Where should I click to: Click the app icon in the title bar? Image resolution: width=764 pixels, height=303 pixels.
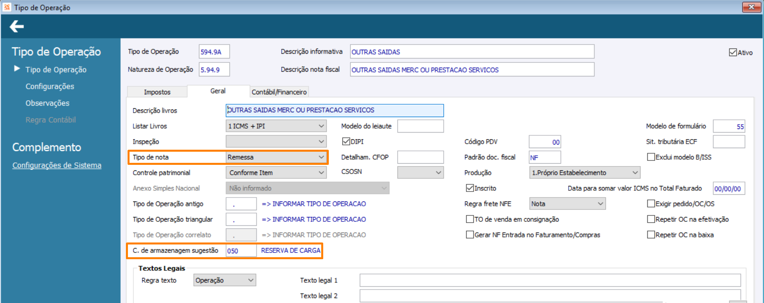pos(7,7)
